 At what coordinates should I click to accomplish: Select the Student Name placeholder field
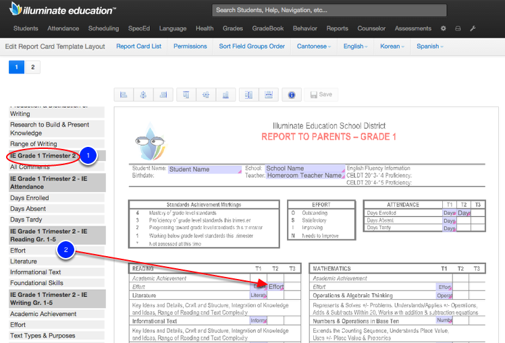(x=205, y=169)
